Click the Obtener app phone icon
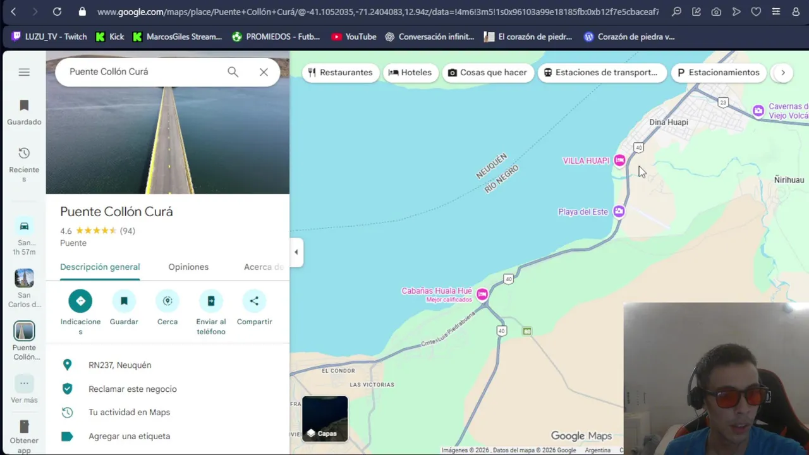 click(24, 427)
